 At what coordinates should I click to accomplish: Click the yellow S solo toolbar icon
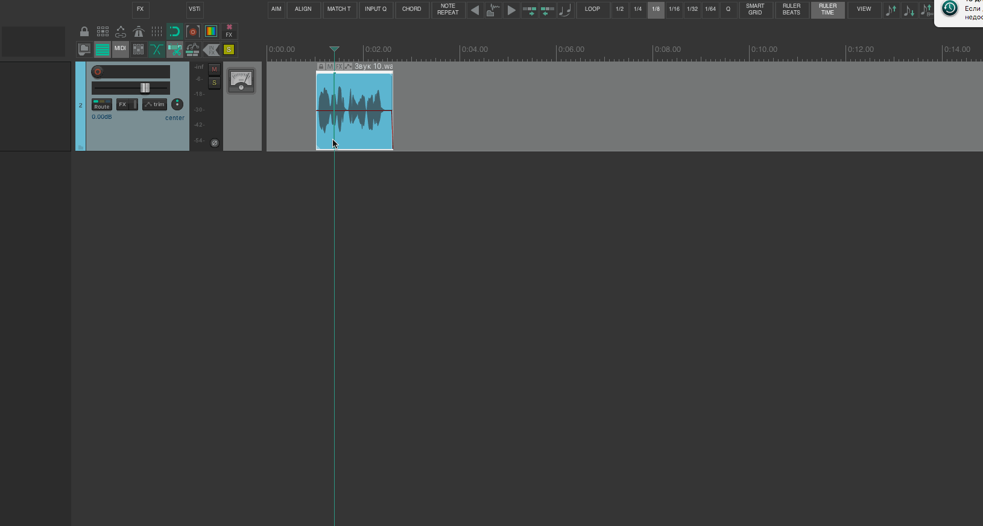(x=229, y=49)
